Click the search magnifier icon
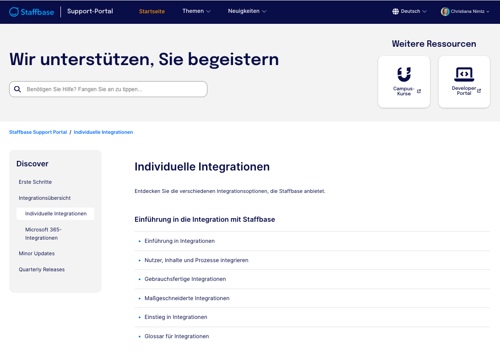500x351 pixels. click(x=17, y=89)
